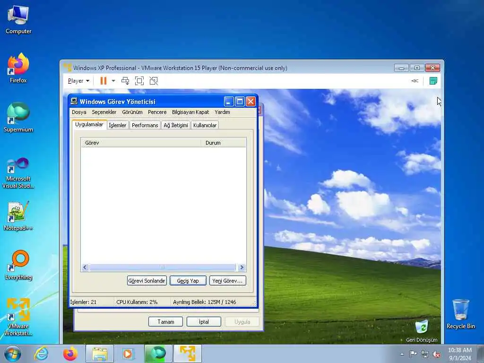Image resolution: width=484 pixels, height=363 pixels.
Task: Select the Uygulamalar tab
Action: (89, 124)
